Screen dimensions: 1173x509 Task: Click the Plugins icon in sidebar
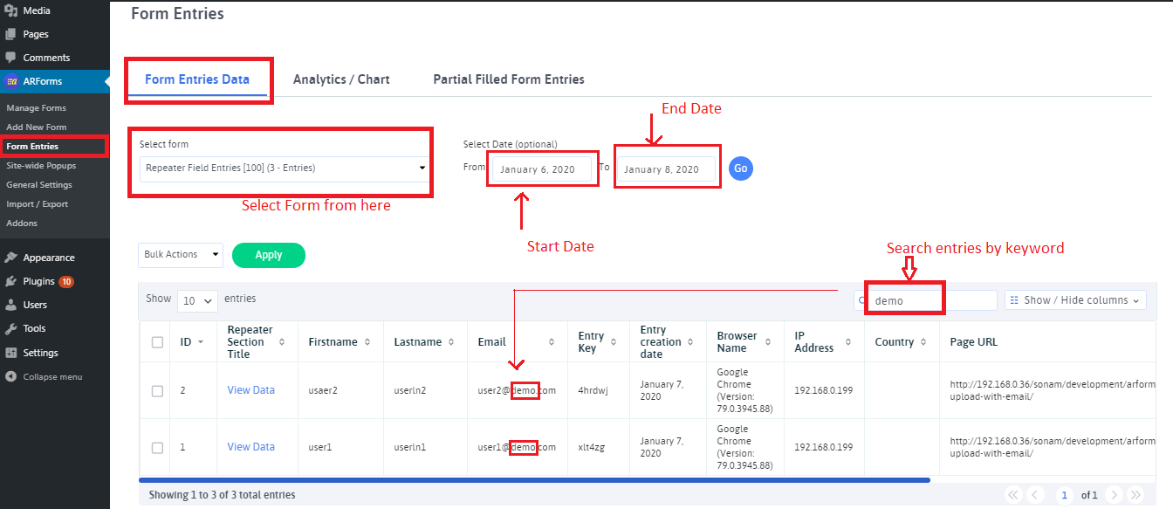10,281
